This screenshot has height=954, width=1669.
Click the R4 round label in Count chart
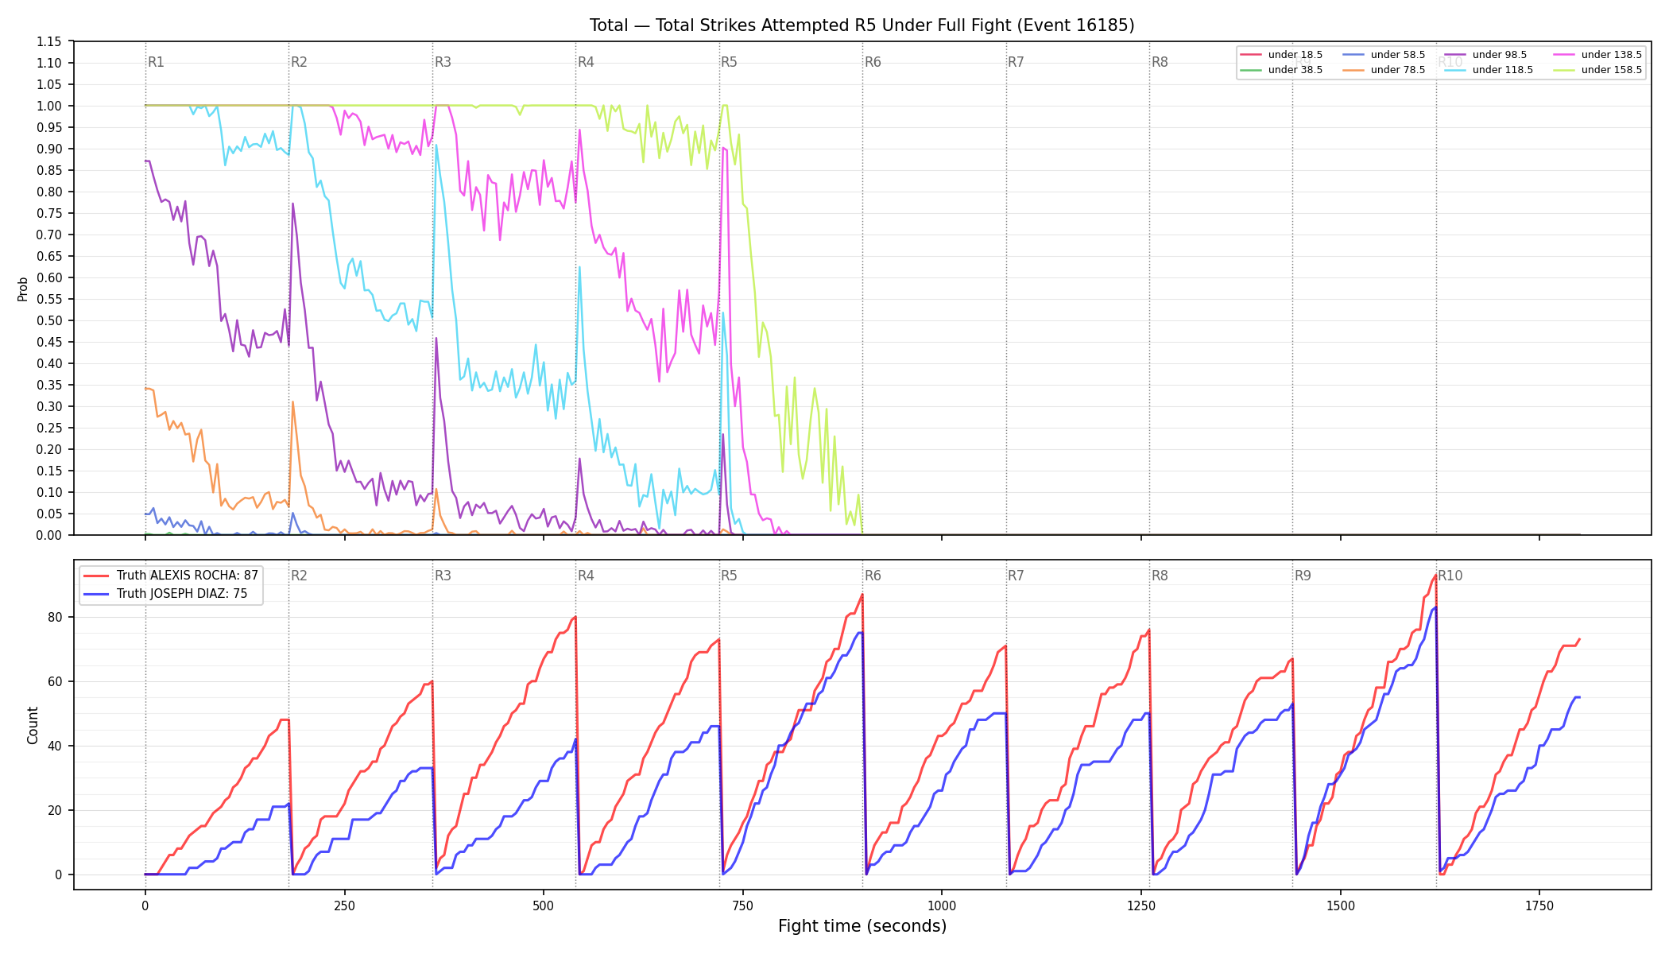coord(586,576)
